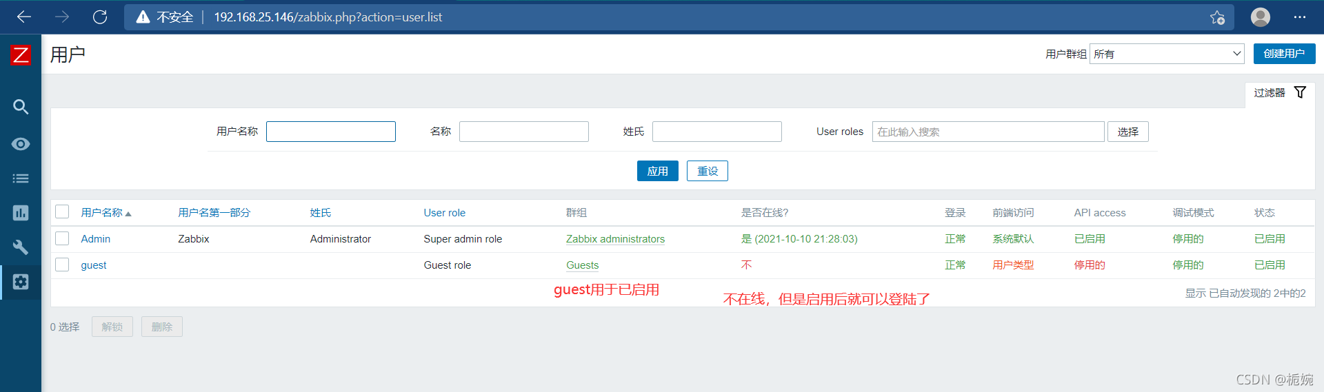Image resolution: width=1324 pixels, height=392 pixels.
Task: Open Monitoring eye icon in sidebar
Action: (x=21, y=144)
